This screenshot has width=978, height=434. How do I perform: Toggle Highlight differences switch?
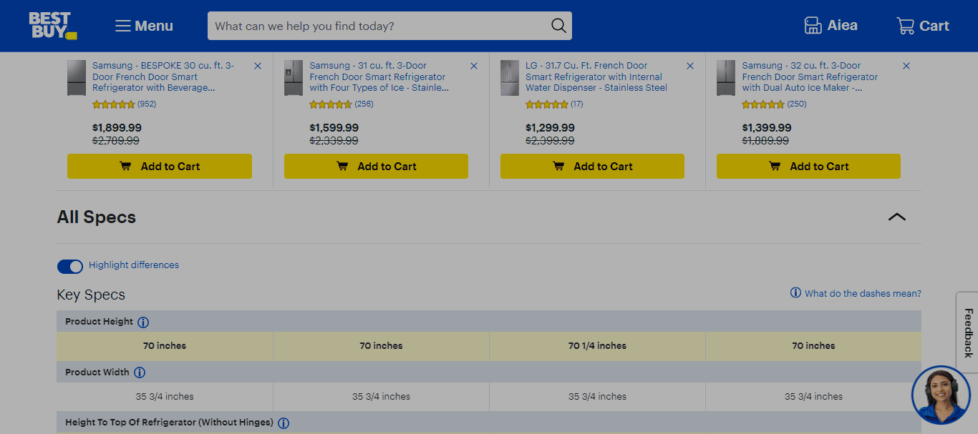click(70, 266)
